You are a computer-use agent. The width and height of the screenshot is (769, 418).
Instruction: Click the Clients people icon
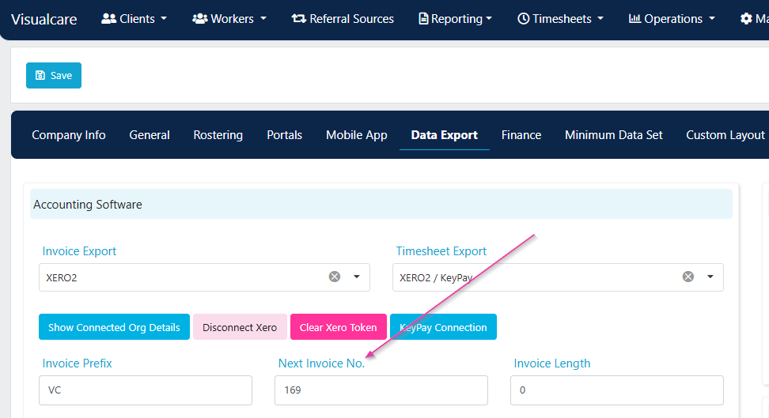(x=108, y=19)
